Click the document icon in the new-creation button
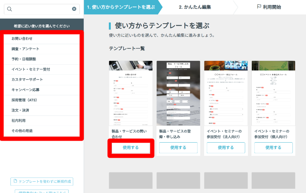The image size is (306, 193). [15, 181]
